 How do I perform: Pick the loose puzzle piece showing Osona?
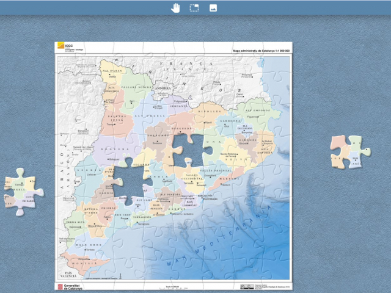[x=350, y=152]
